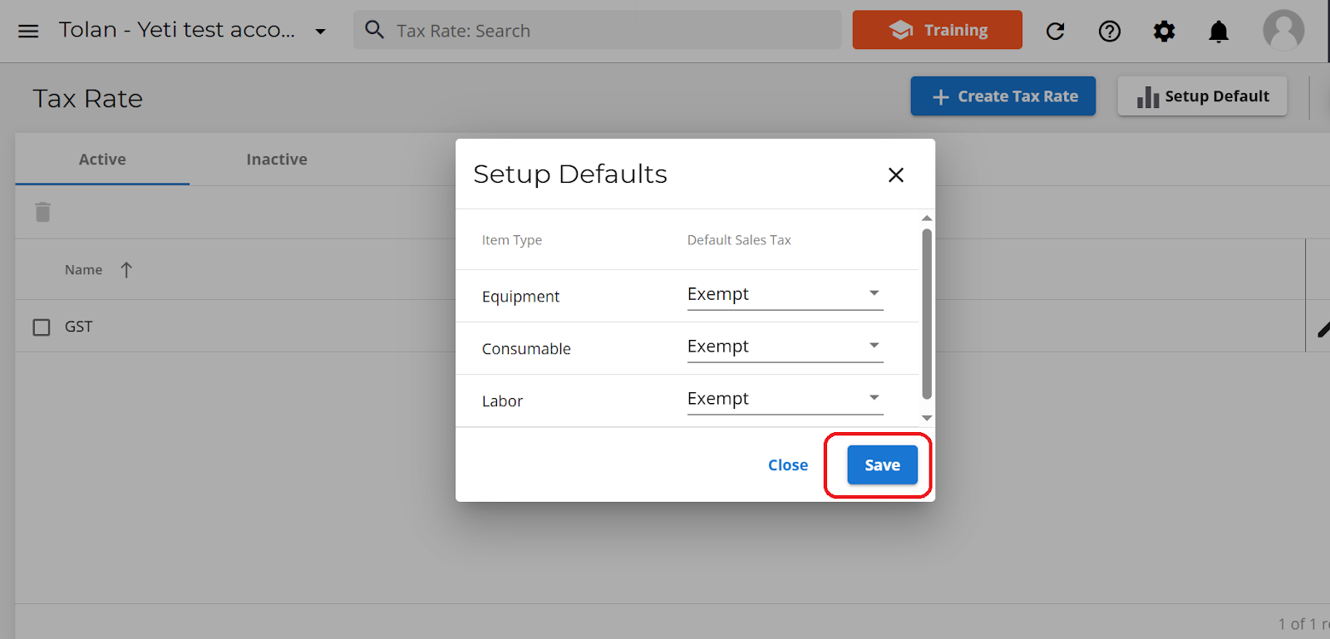Save the default tax settings

(882, 465)
